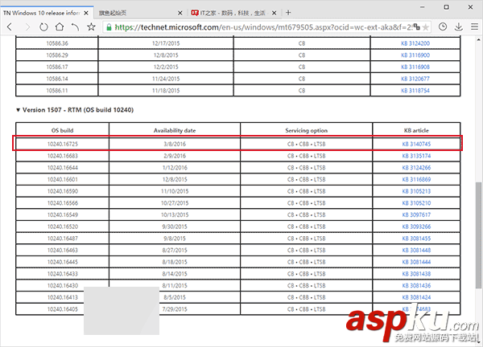Select OS build cell 10240.16405
Image resolution: width=483 pixels, height=347 pixels.
[63, 309]
